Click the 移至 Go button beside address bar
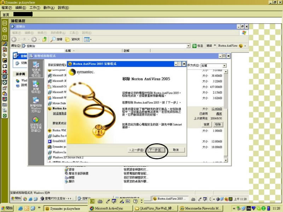The image size is (283, 212). click(198, 46)
